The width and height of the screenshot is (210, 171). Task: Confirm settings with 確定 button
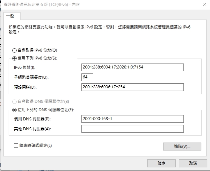[161, 163]
